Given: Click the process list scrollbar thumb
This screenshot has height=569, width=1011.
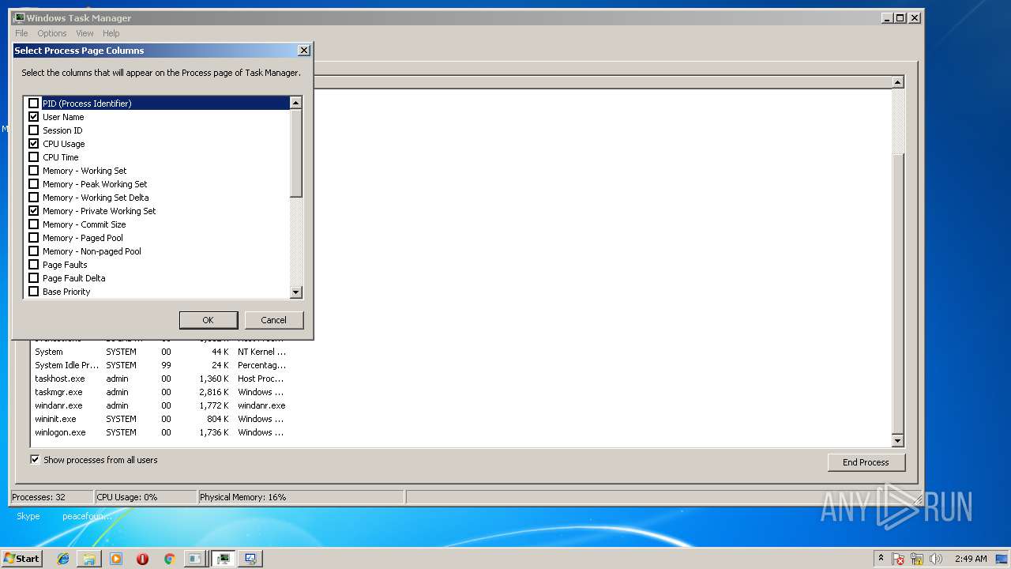Looking at the screenshot, I should tap(898, 294).
